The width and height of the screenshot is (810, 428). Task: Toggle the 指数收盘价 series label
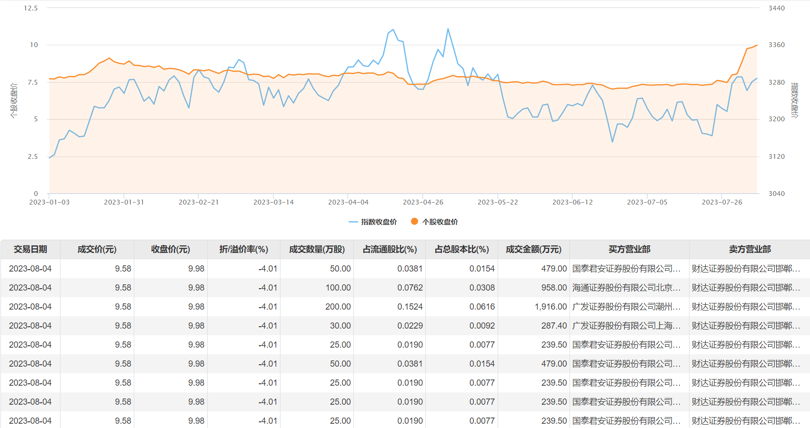[x=379, y=222]
